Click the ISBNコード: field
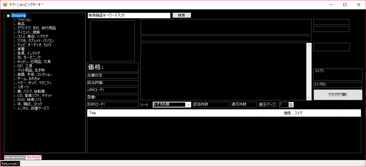 click(x=113, y=105)
